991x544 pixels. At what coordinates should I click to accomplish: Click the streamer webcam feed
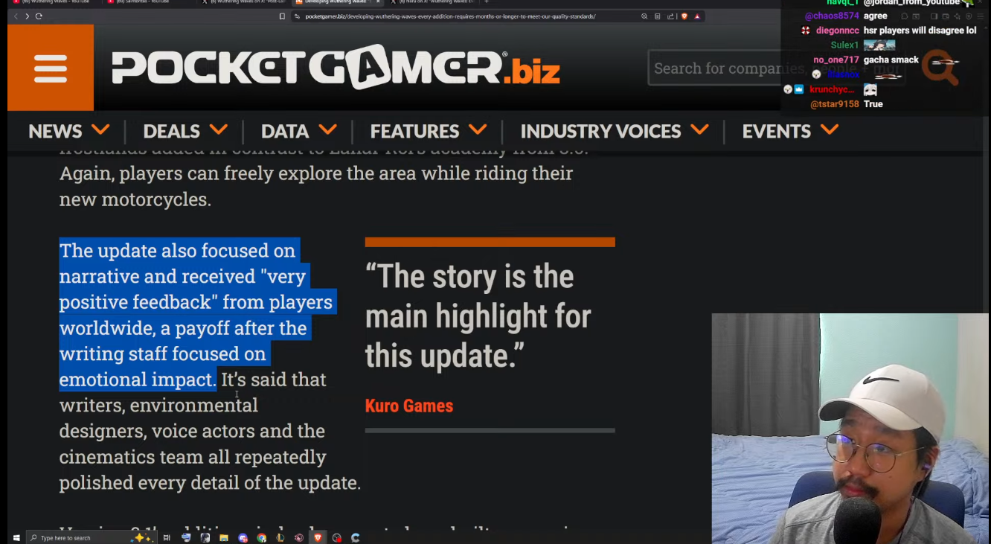click(x=850, y=429)
